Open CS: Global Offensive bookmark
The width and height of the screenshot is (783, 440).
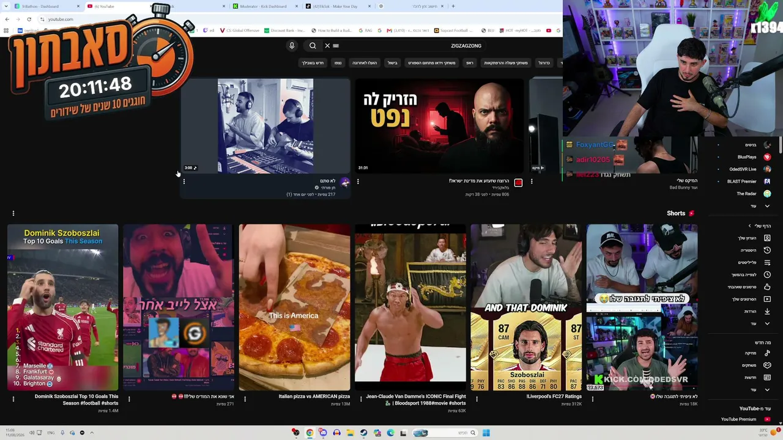[x=240, y=31]
